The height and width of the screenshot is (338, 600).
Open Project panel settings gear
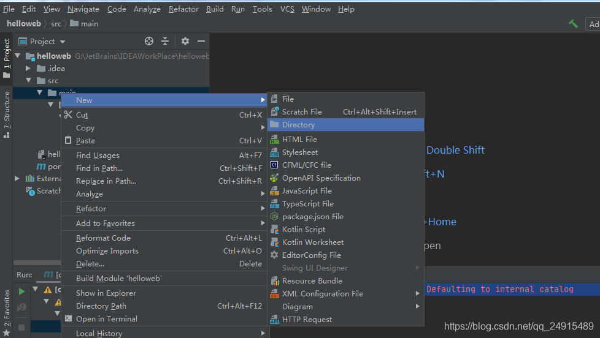(185, 41)
